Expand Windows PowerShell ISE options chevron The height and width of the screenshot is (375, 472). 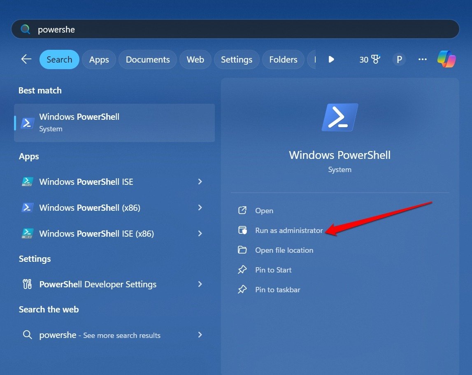point(200,182)
